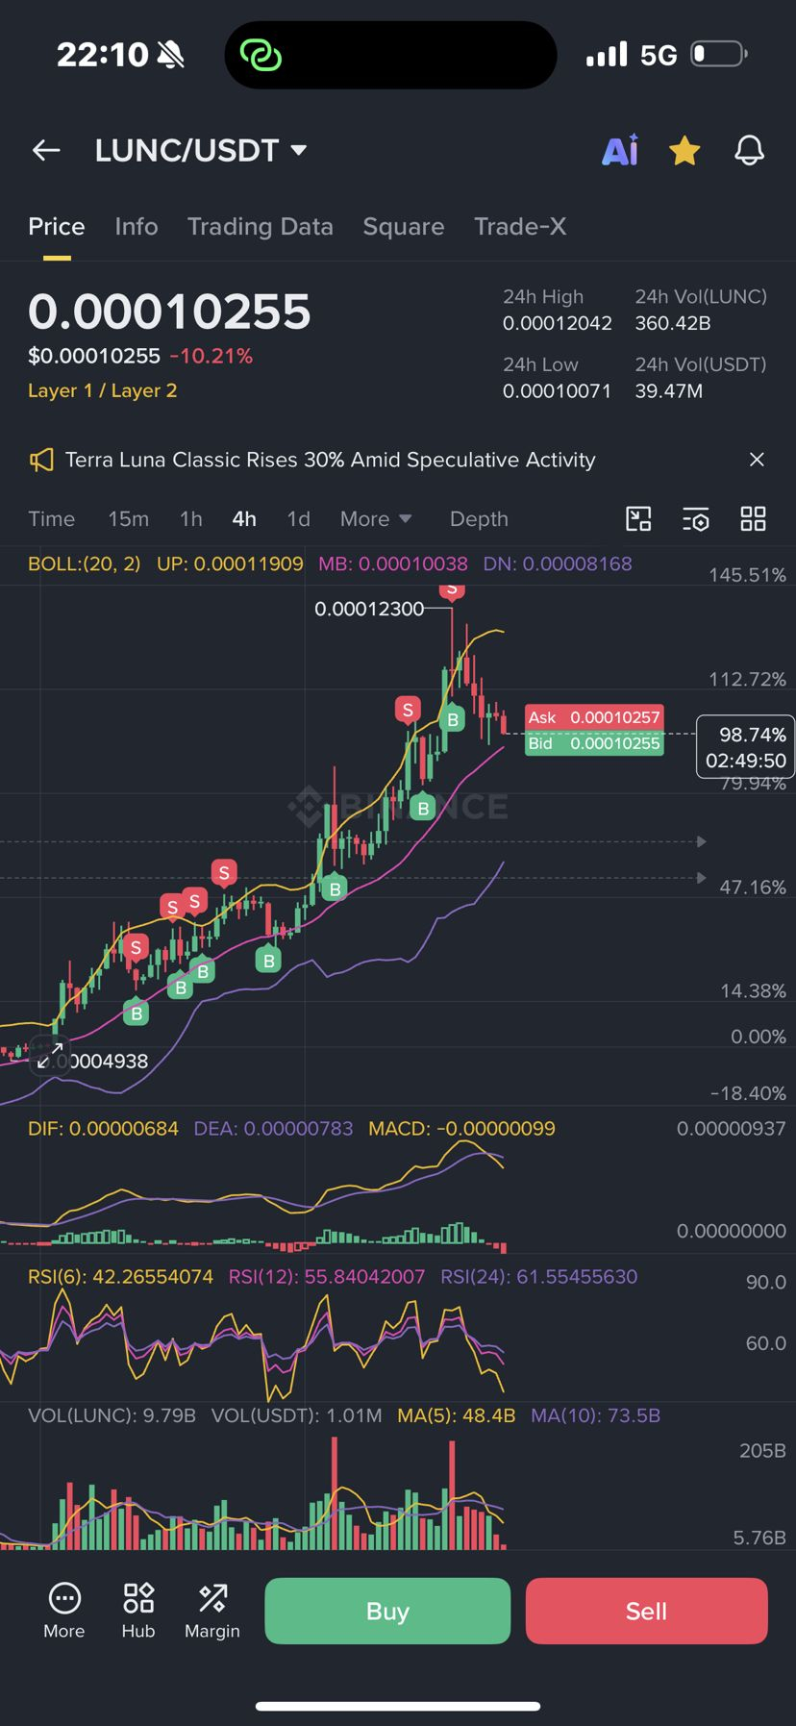Select the 15m interval
796x1726 pixels.
coord(129,519)
